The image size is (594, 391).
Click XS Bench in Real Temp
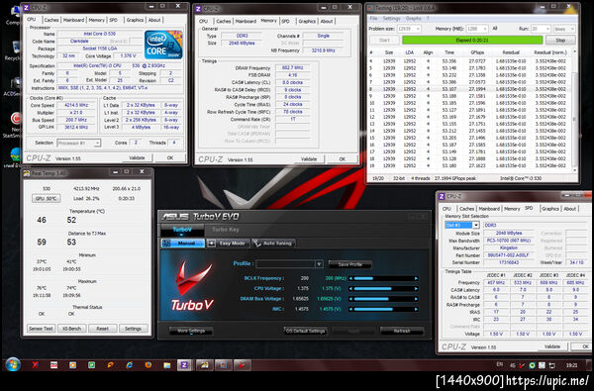click(72, 329)
